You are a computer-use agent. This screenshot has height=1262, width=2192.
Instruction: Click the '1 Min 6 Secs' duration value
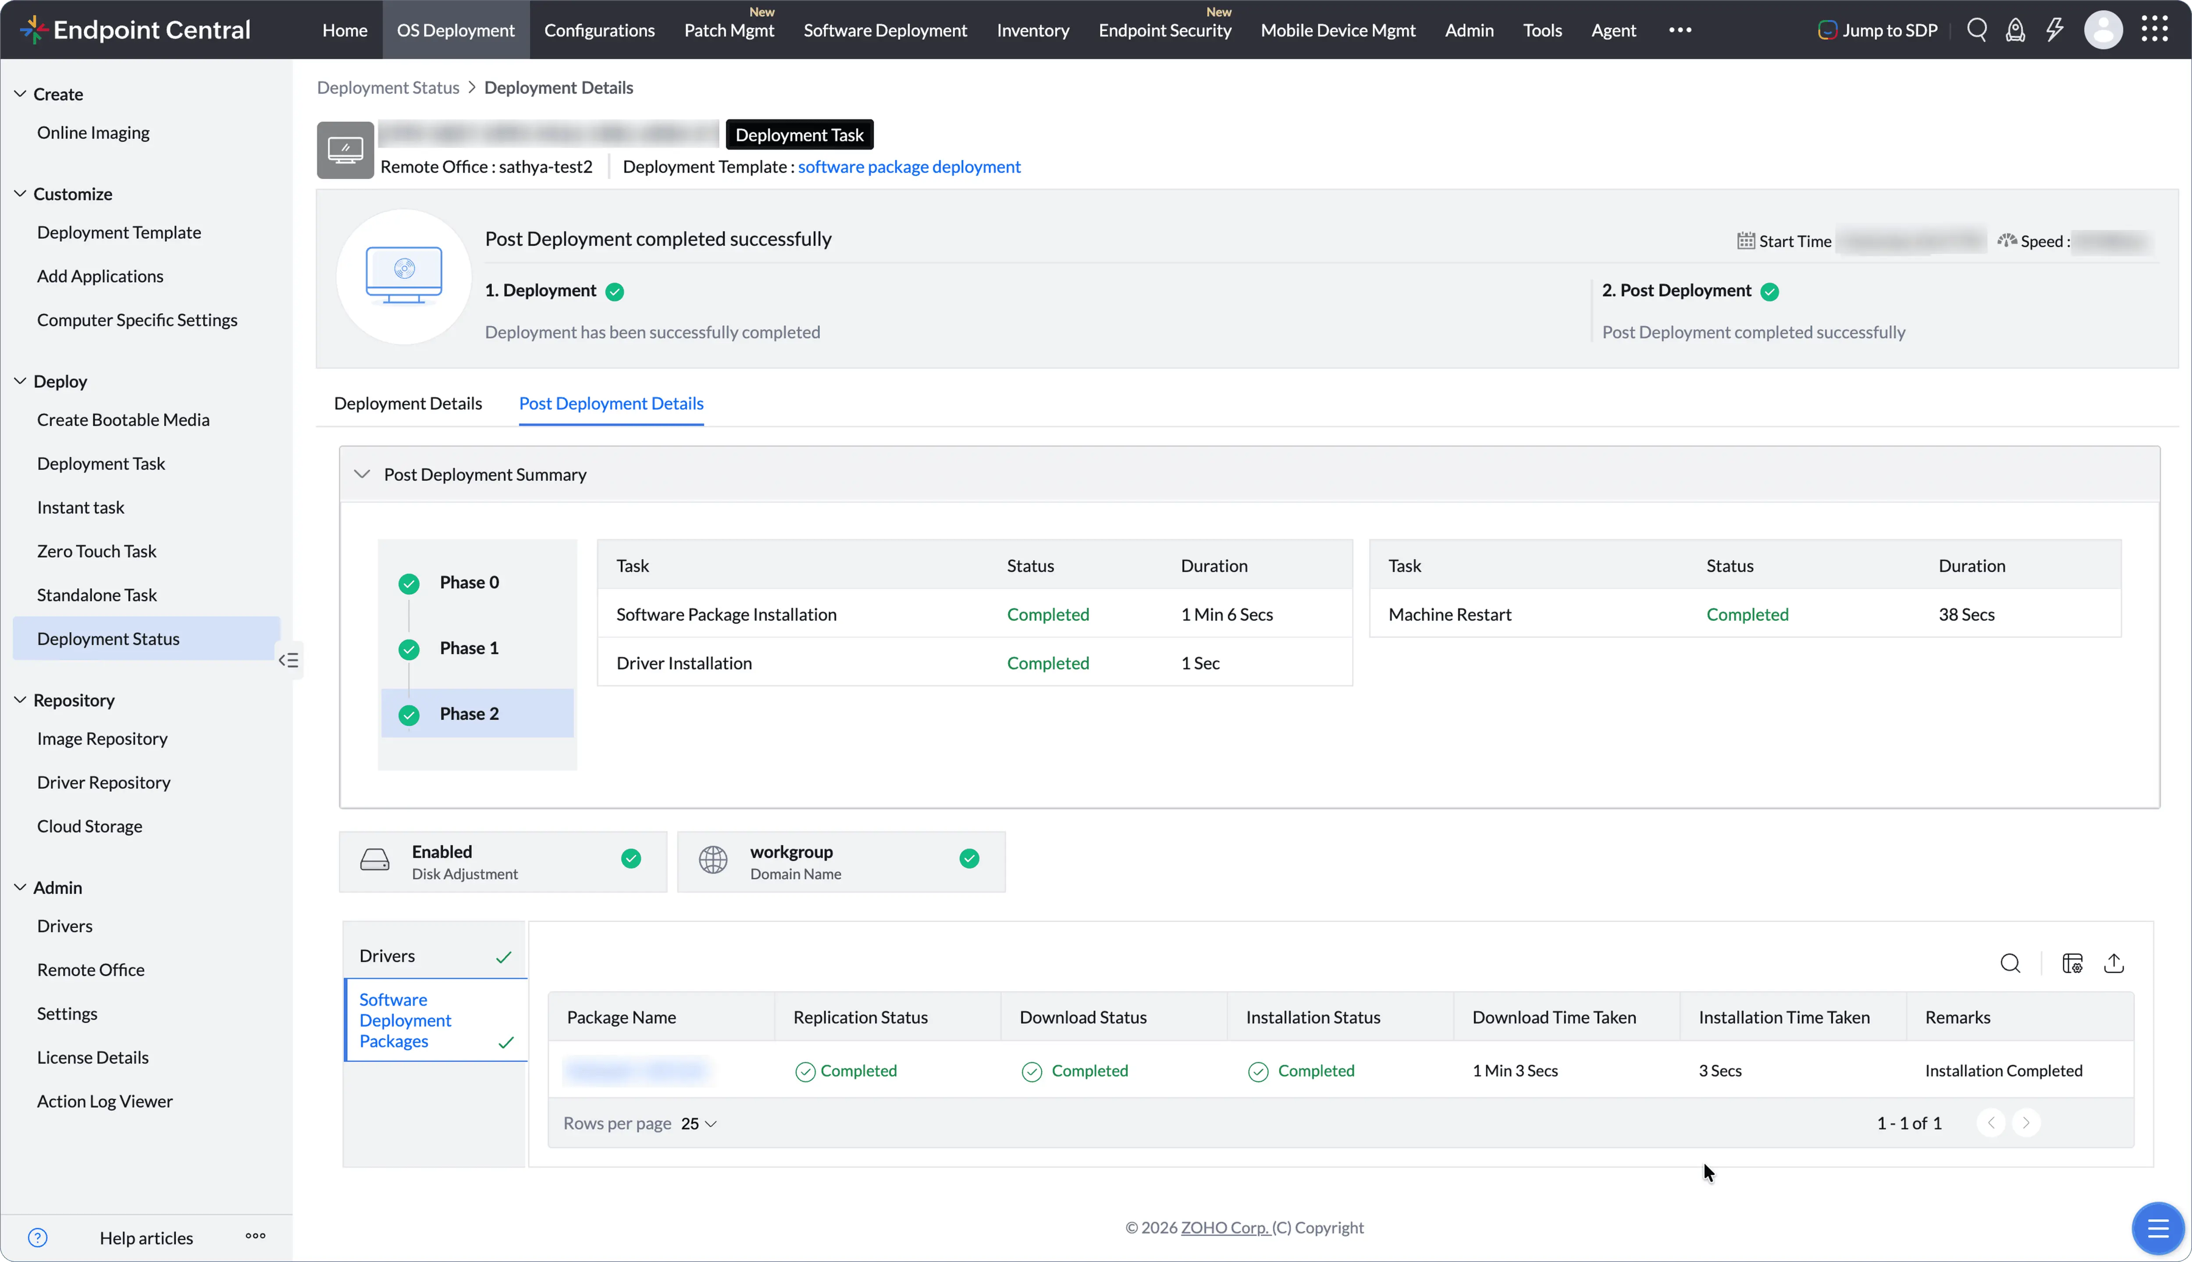(x=1227, y=615)
